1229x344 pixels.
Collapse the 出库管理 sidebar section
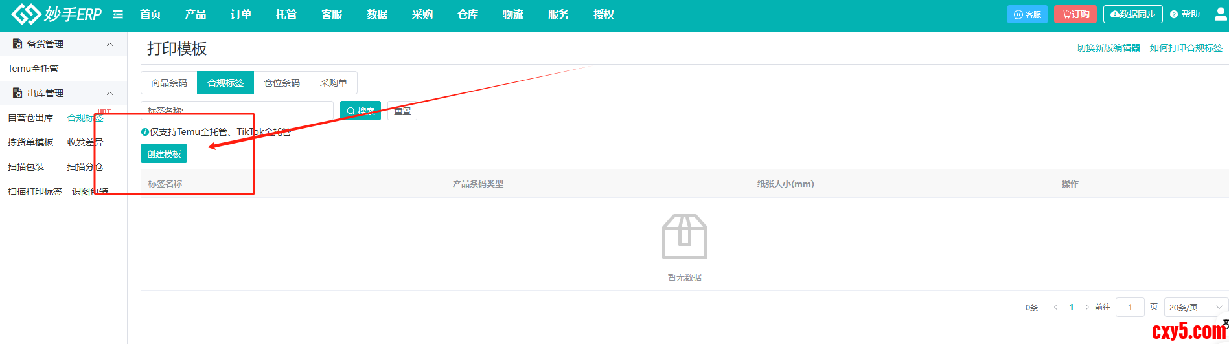tap(109, 93)
